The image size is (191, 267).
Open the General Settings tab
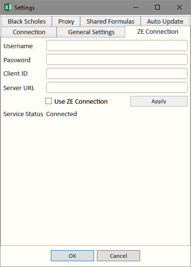[x=91, y=32]
